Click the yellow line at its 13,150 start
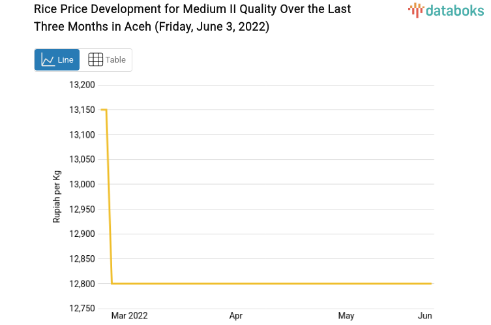491x325 pixels. (104, 110)
